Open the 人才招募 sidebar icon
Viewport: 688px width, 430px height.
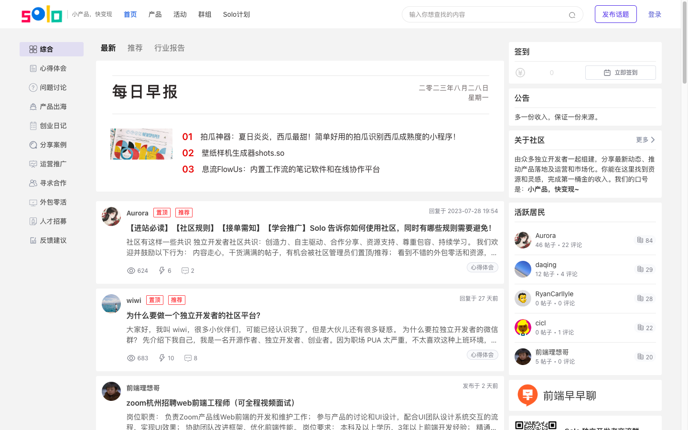[x=32, y=221]
